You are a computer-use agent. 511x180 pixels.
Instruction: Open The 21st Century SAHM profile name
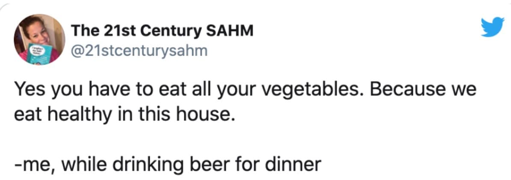(162, 30)
